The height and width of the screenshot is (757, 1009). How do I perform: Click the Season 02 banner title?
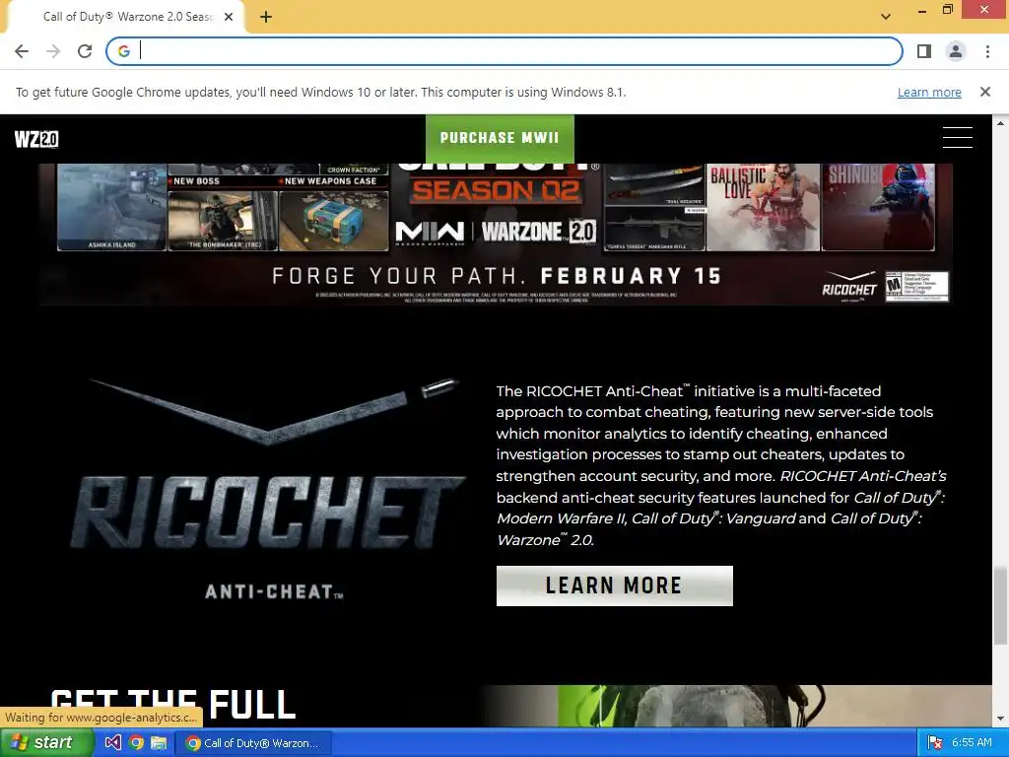497,190
